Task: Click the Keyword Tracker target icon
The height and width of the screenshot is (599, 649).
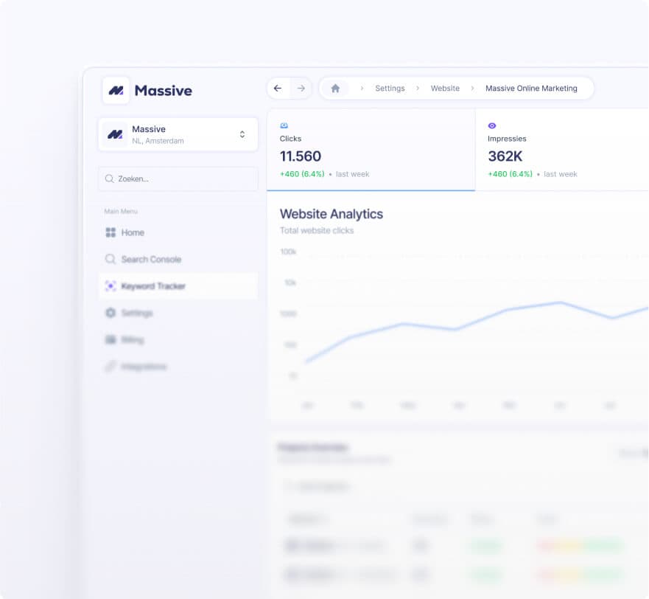Action: click(x=110, y=286)
